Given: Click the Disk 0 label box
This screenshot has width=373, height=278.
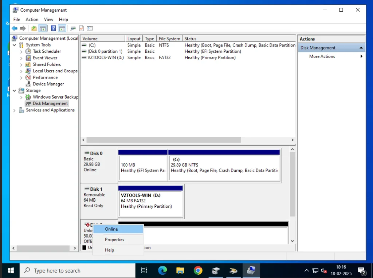Looking at the screenshot, I should [99, 165].
